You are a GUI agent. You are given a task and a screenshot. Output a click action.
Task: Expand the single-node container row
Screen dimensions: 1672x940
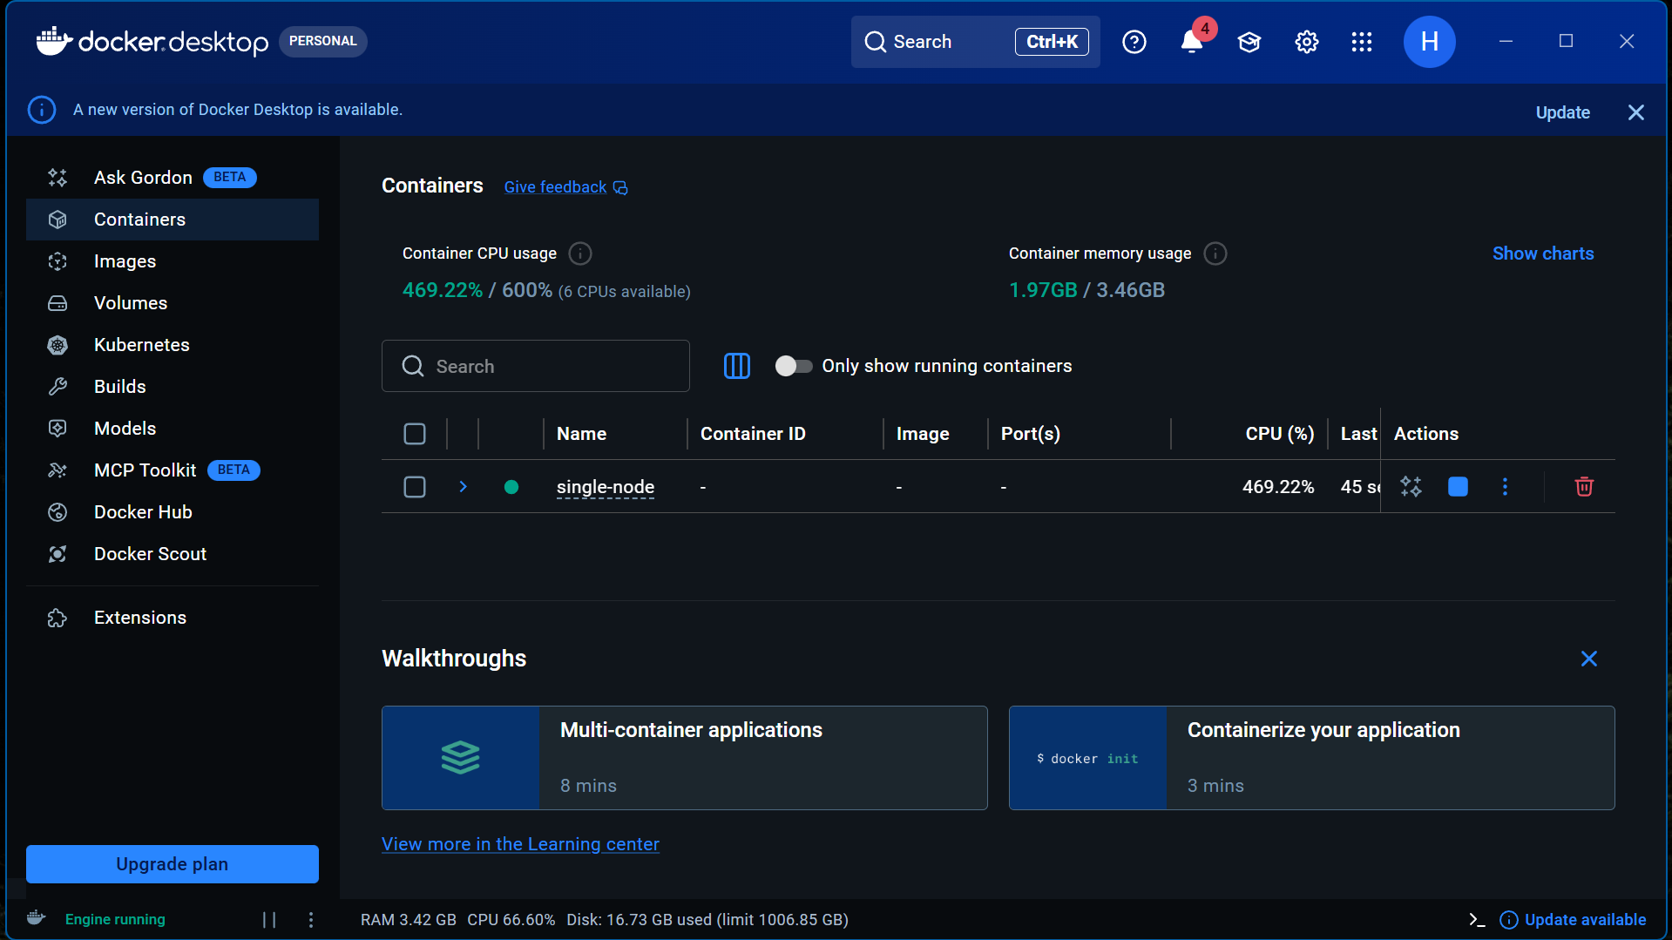(464, 487)
